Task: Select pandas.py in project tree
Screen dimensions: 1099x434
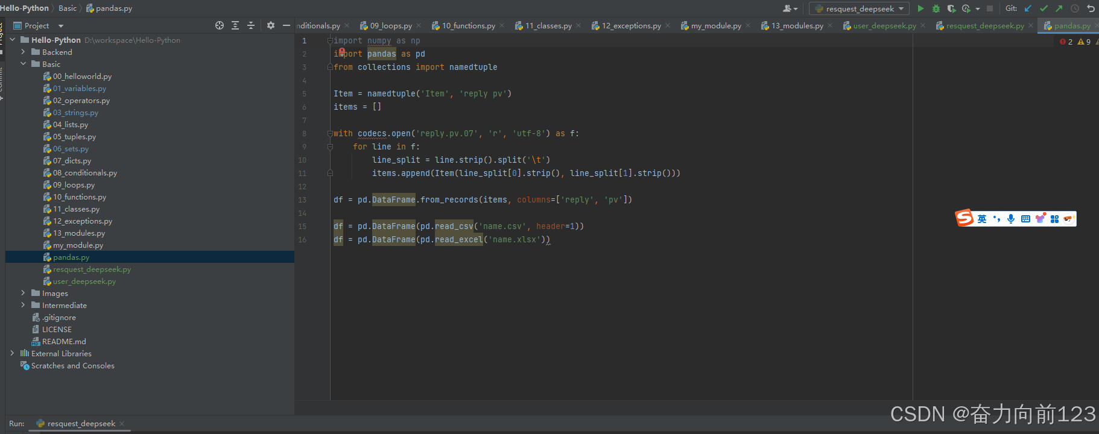Action: point(71,257)
